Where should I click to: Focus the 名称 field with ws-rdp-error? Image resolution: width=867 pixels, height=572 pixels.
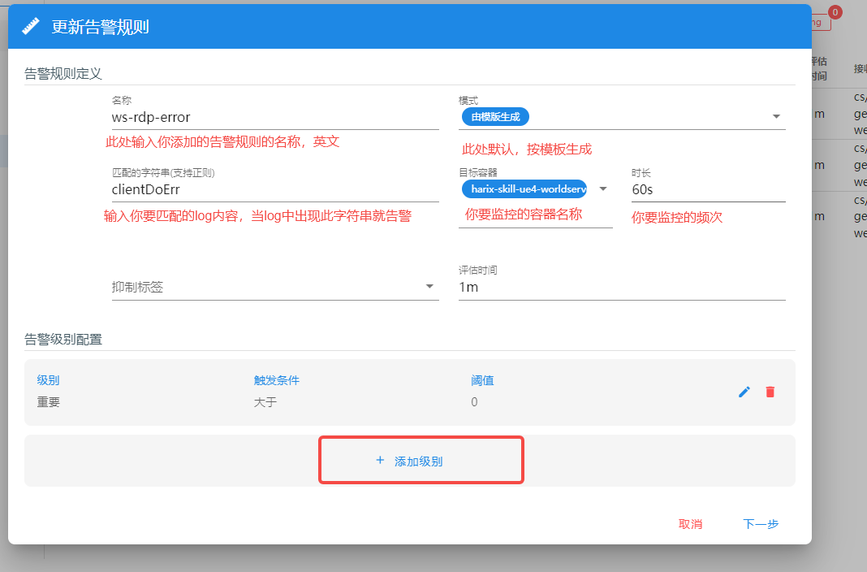coord(275,117)
